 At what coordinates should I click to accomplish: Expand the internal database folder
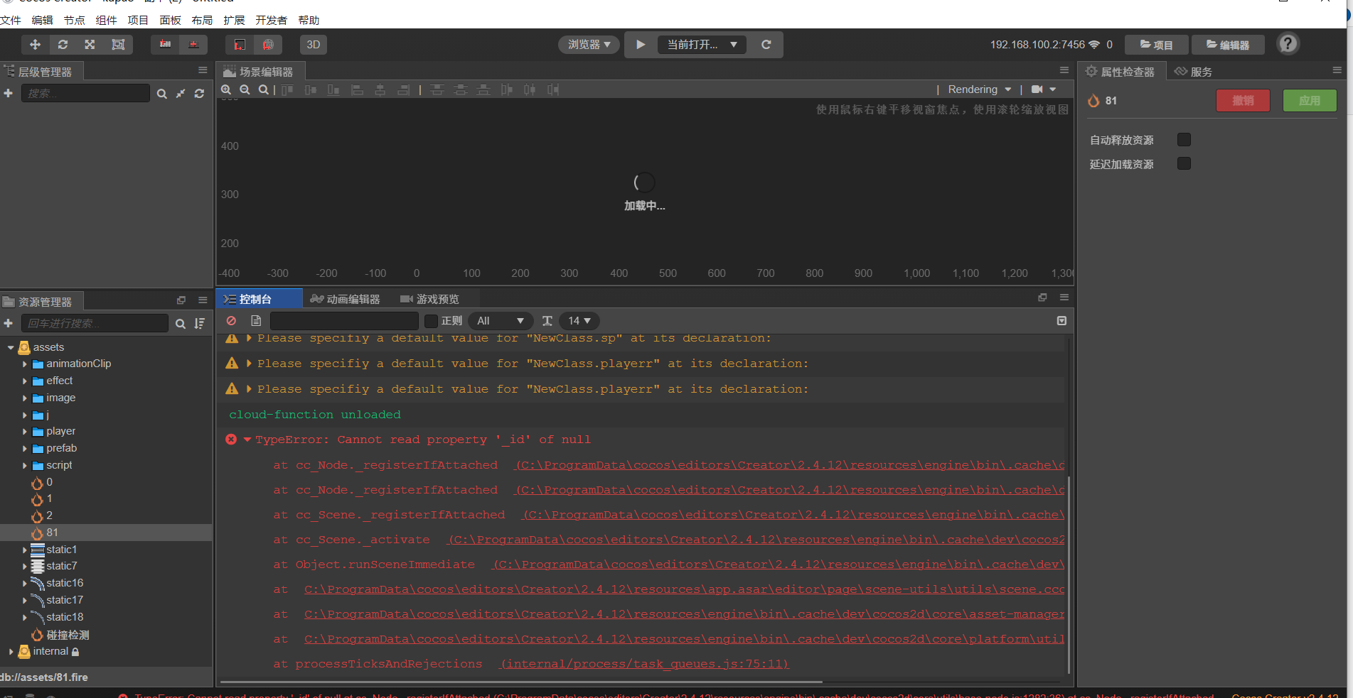click(11, 651)
